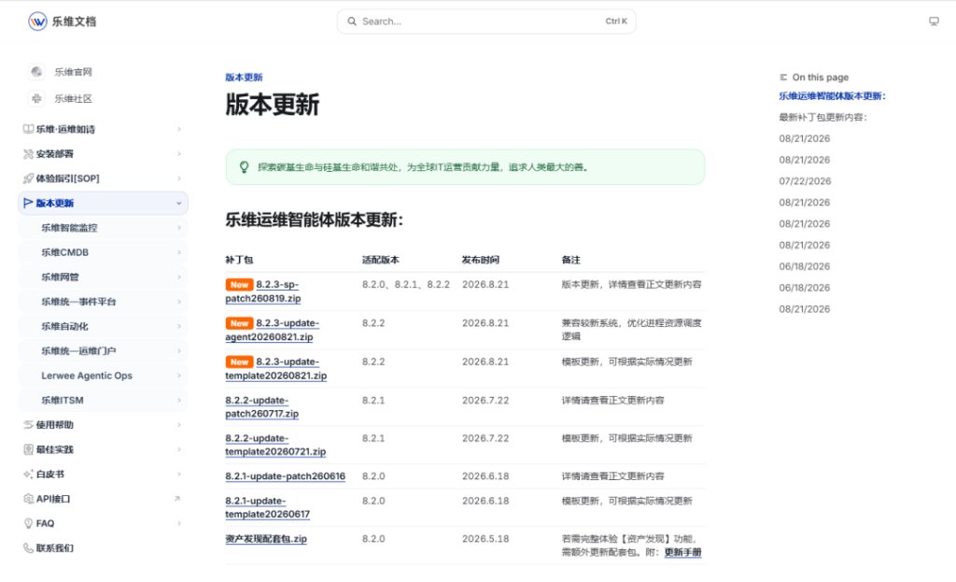
Task: Expand the 乐维网管 chevron
Action: [x=178, y=277]
